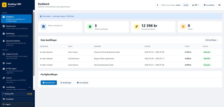Image resolution: width=224 pixels, height=107 pixels.
Task: Click the Booking CMS logo badge
Action: tap(4, 5)
